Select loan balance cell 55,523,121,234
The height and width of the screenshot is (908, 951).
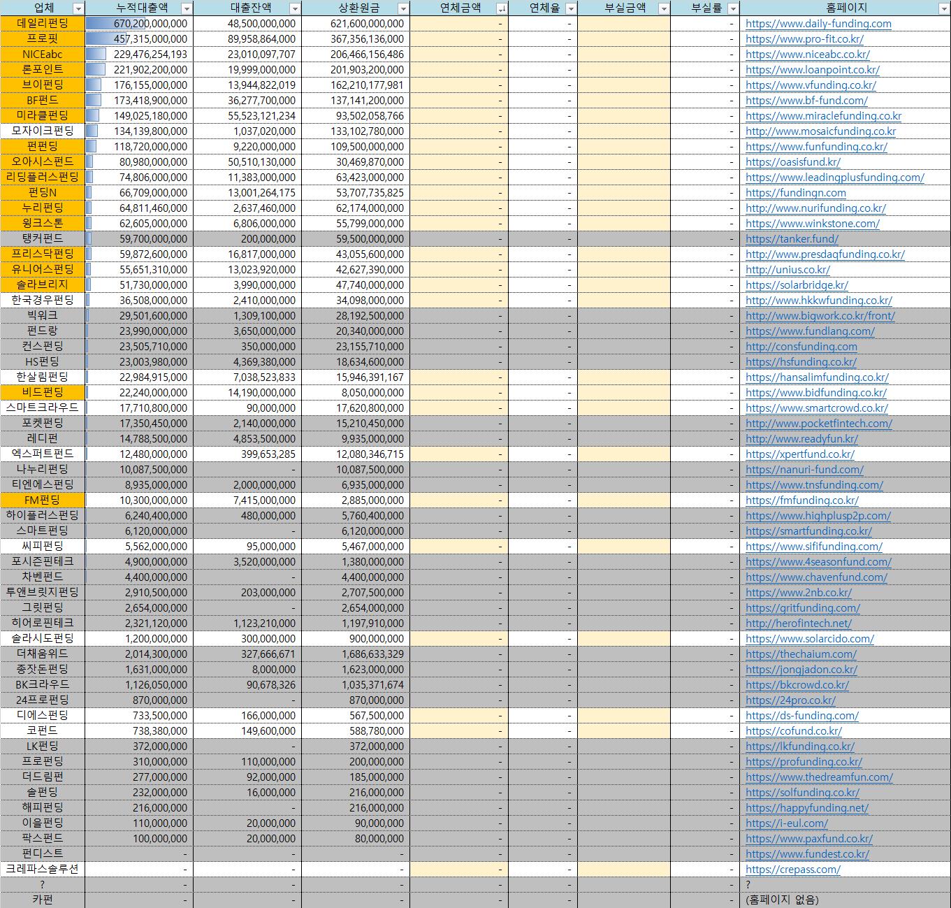(x=247, y=116)
